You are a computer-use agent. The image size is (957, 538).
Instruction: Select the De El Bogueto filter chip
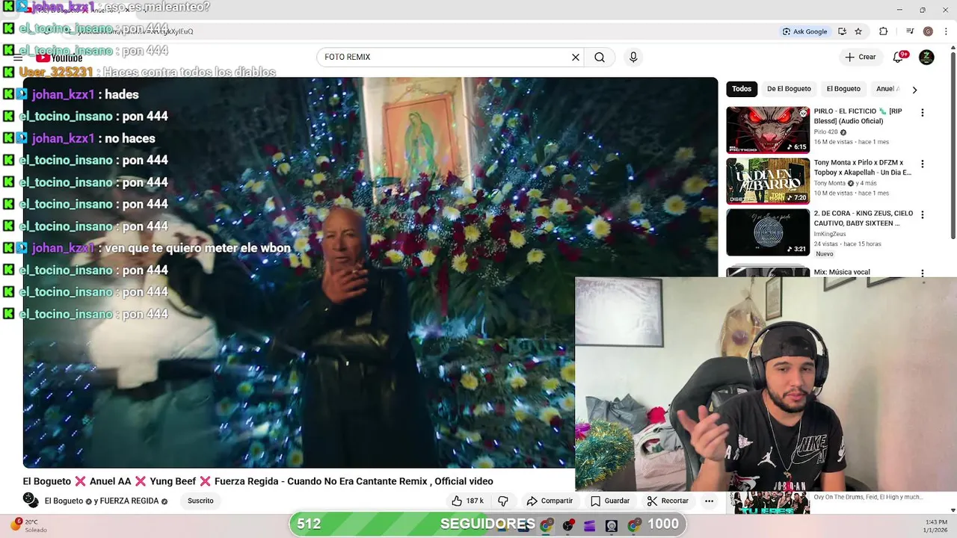(x=789, y=89)
